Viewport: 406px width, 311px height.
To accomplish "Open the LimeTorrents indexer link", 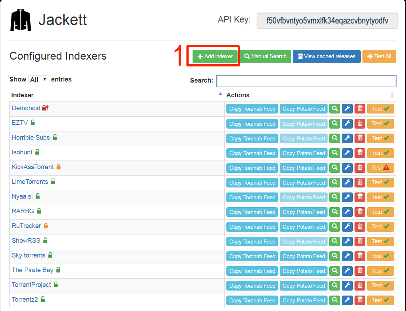I will 30,182.
